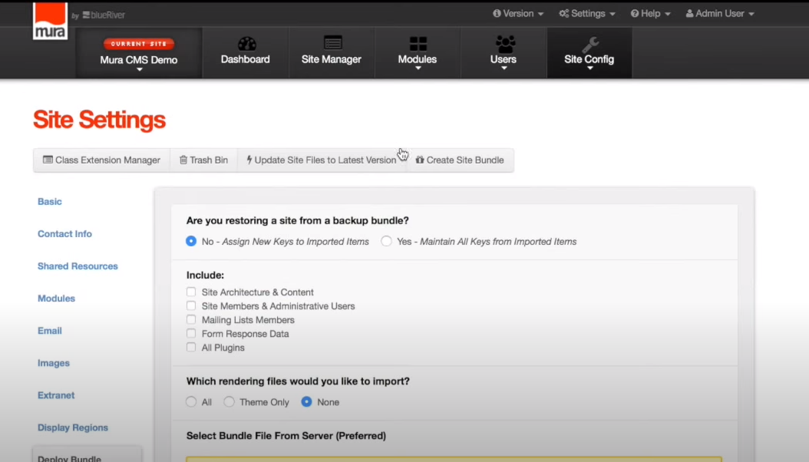Enable the All Plugins option
809x462 pixels.
point(191,347)
